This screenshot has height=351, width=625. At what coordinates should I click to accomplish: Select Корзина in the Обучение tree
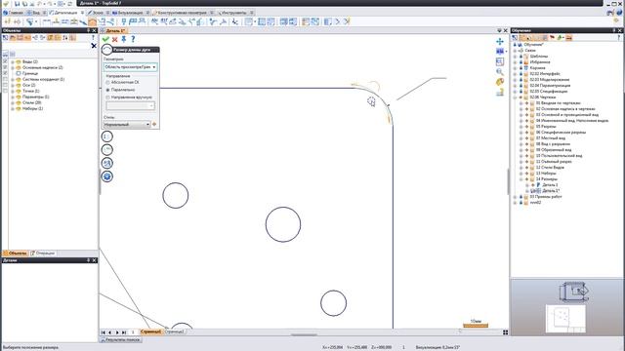pyautogui.click(x=537, y=68)
